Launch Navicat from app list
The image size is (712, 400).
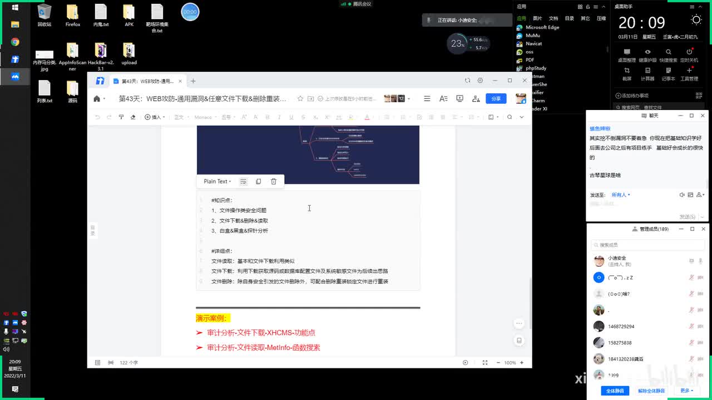[x=529, y=43]
